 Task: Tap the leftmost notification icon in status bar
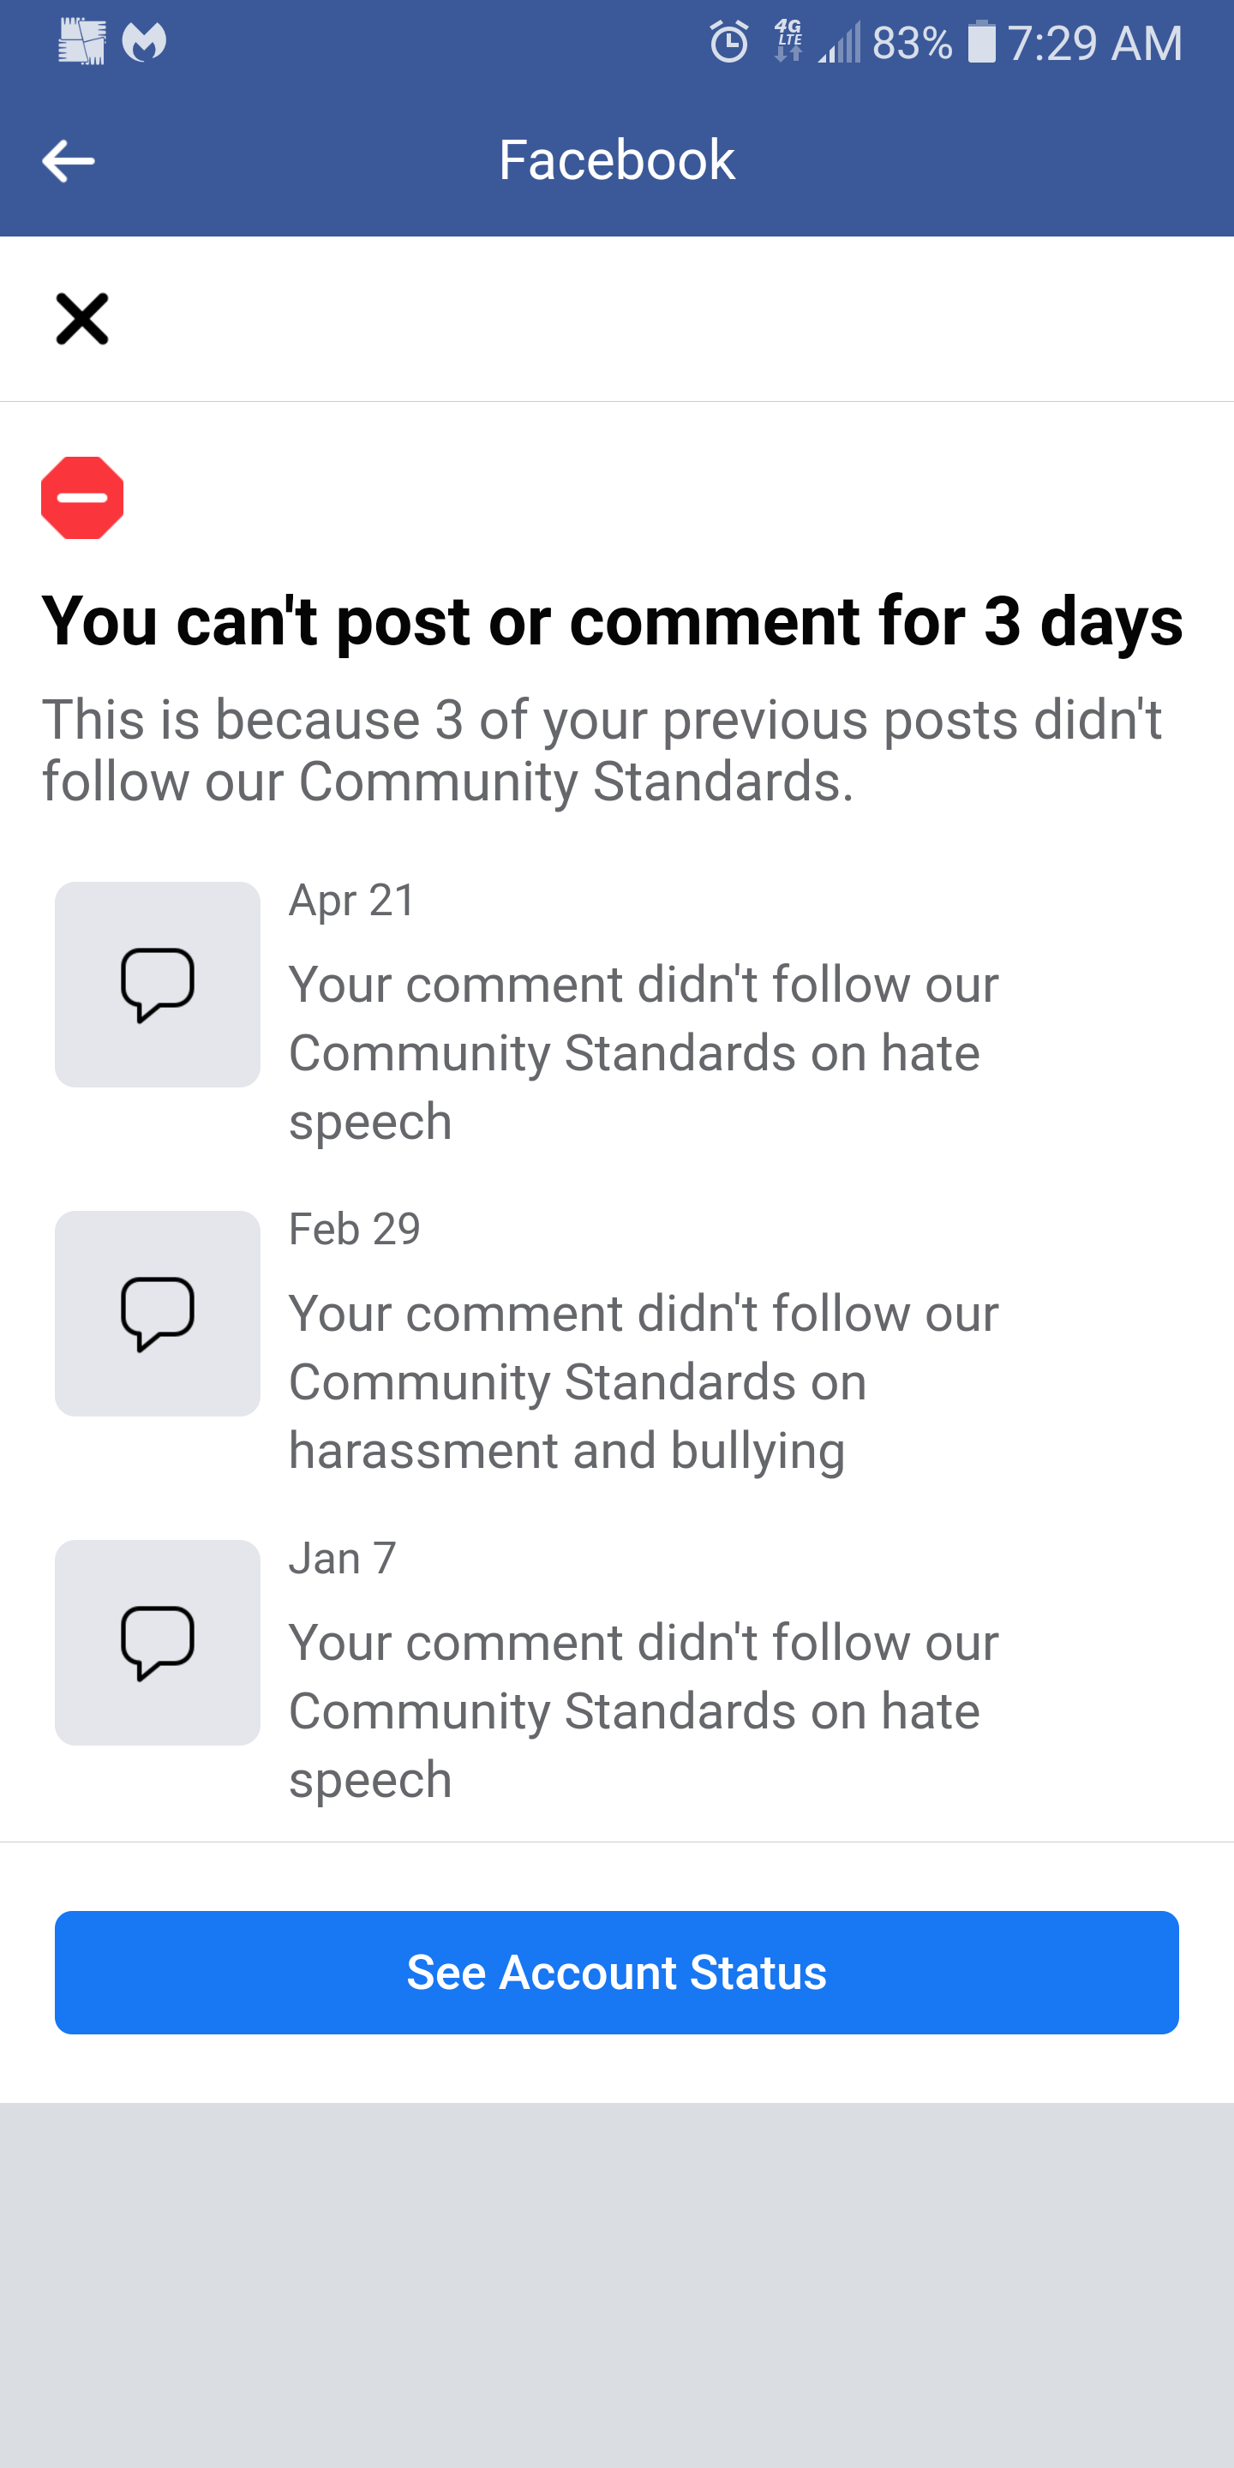[82, 40]
